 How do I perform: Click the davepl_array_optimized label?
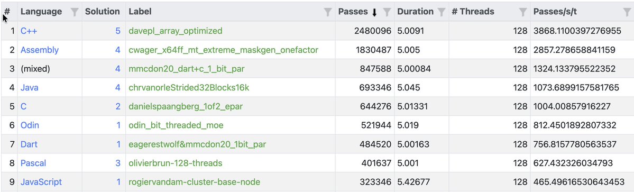click(176, 31)
